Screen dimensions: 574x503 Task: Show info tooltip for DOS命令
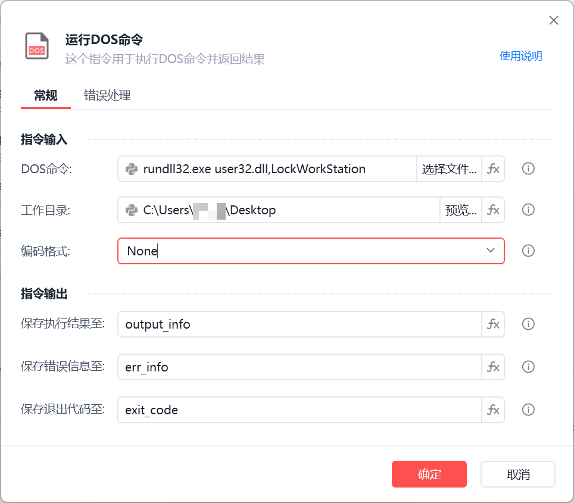[x=528, y=169]
